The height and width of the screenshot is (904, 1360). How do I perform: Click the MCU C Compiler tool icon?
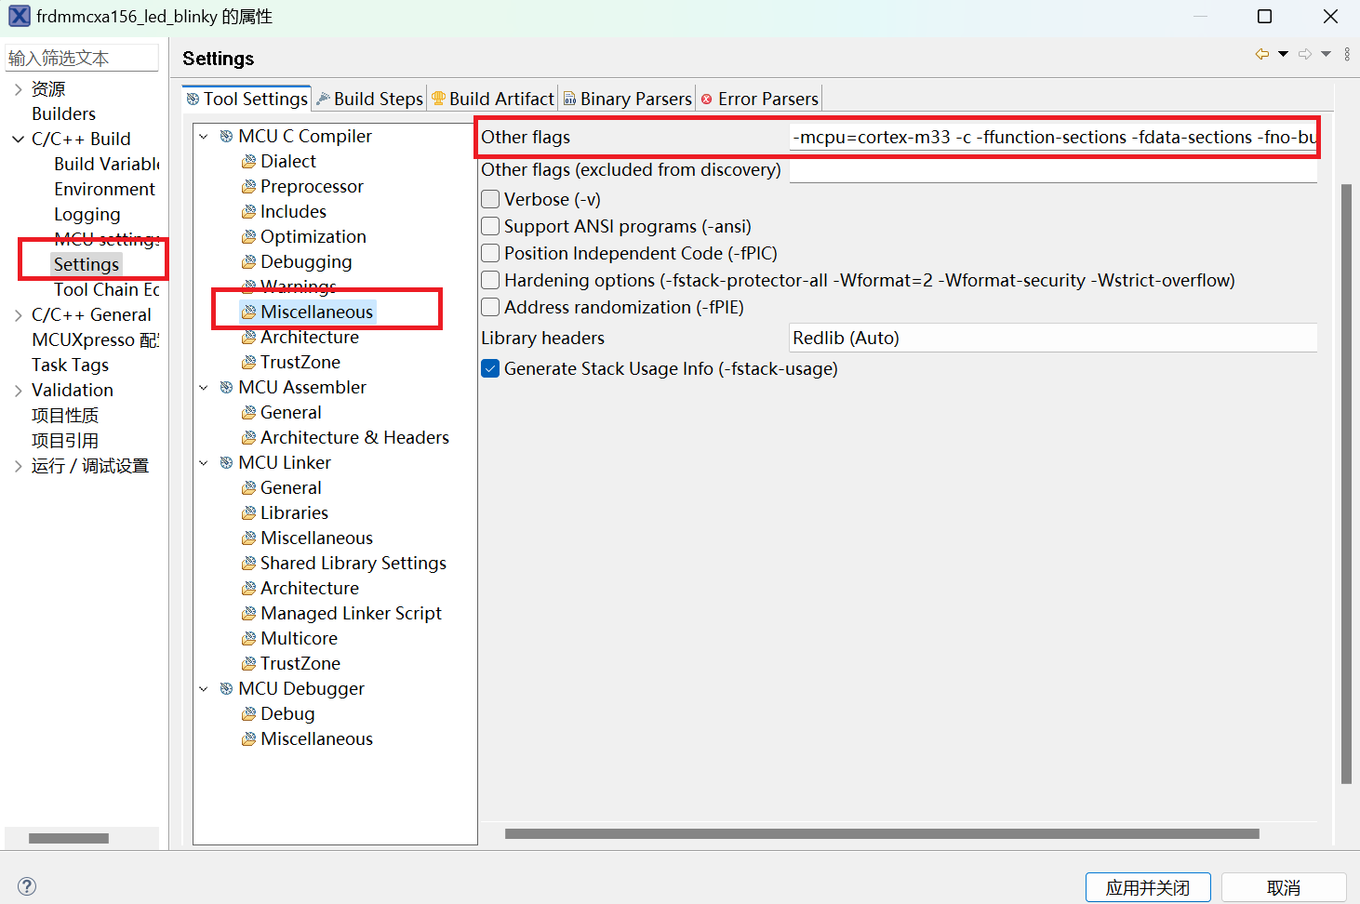point(226,135)
